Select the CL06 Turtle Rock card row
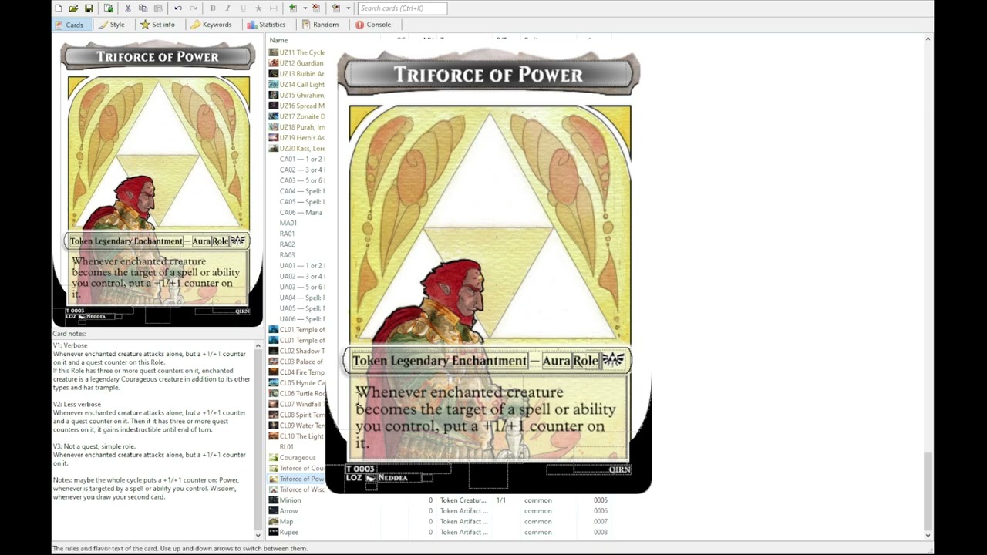Viewport: 987px width, 555px height. pyautogui.click(x=297, y=393)
